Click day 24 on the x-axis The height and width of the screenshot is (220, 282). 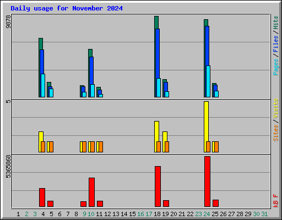pyautogui.click(x=207, y=214)
